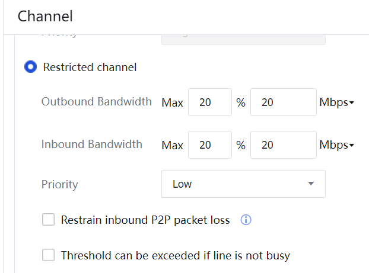Click the Outbound Bandwidth percent input field
369x273 pixels.
click(210, 102)
